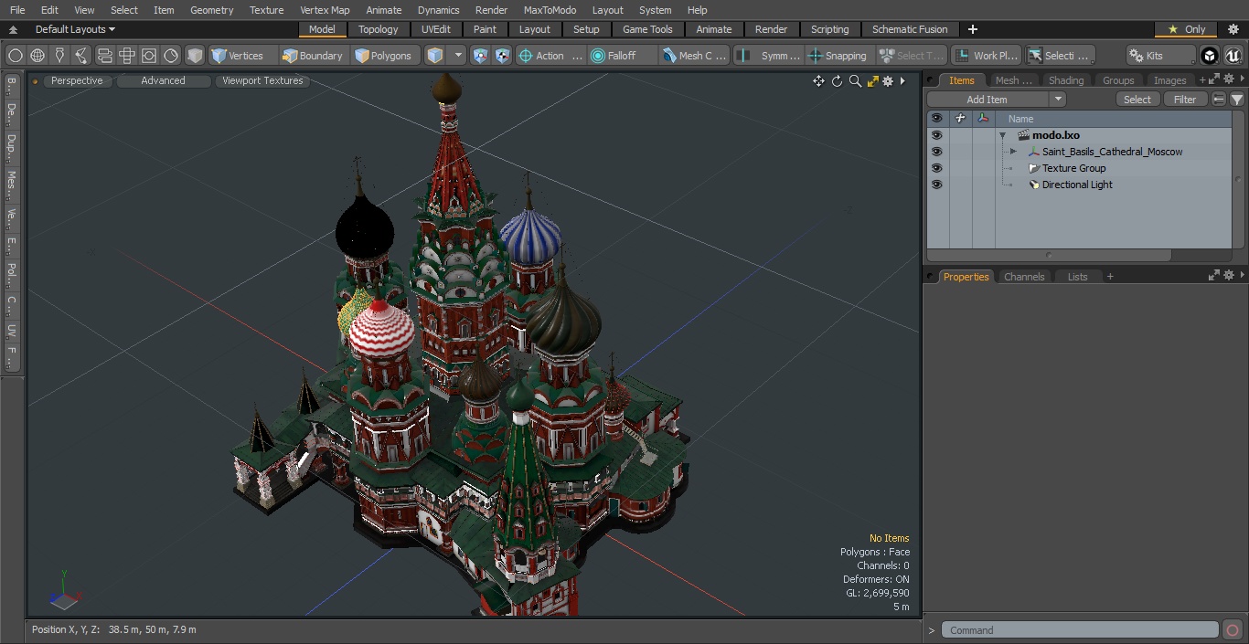Click the Unity cube icon
This screenshot has height=644, width=1249.
[x=1210, y=56]
